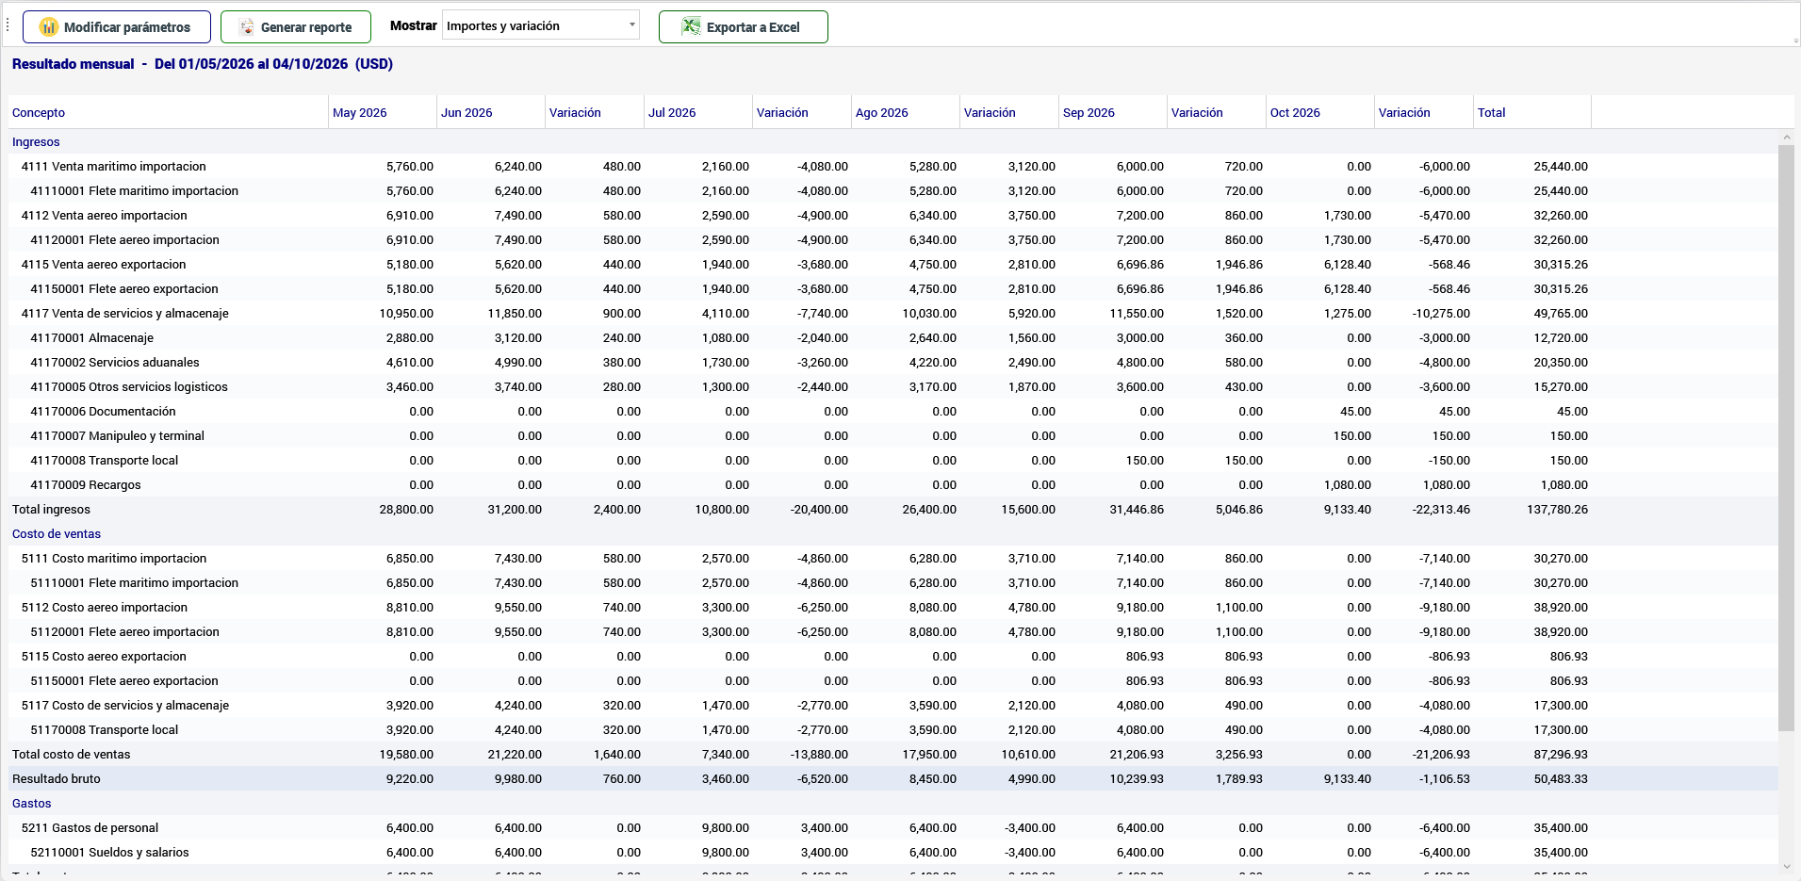Click the Importes y variación combo arrow
This screenshot has width=1801, height=881.
[x=631, y=25]
